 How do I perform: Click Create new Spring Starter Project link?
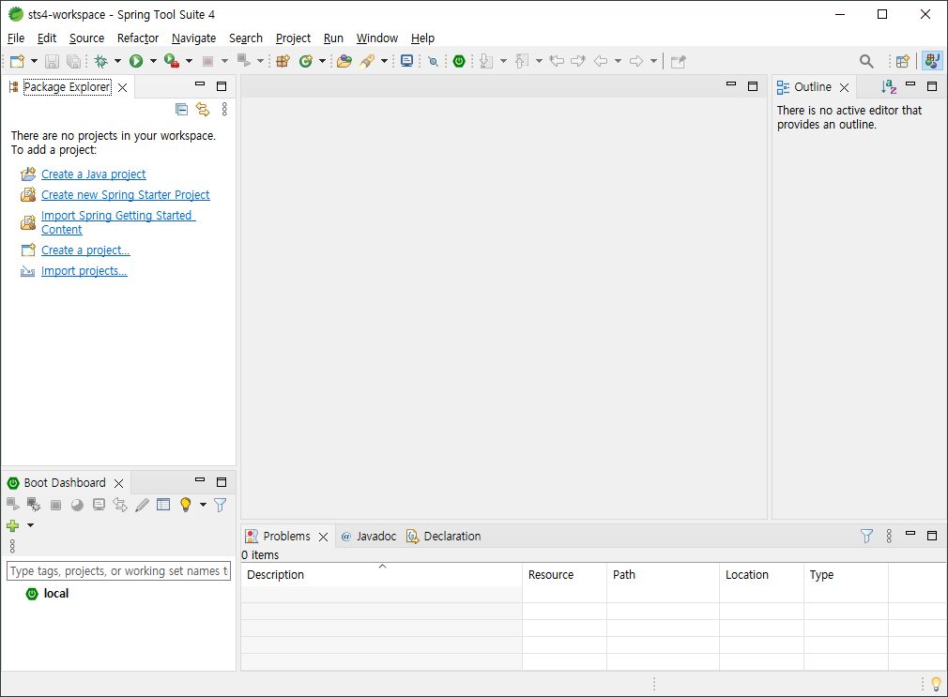[x=126, y=194]
